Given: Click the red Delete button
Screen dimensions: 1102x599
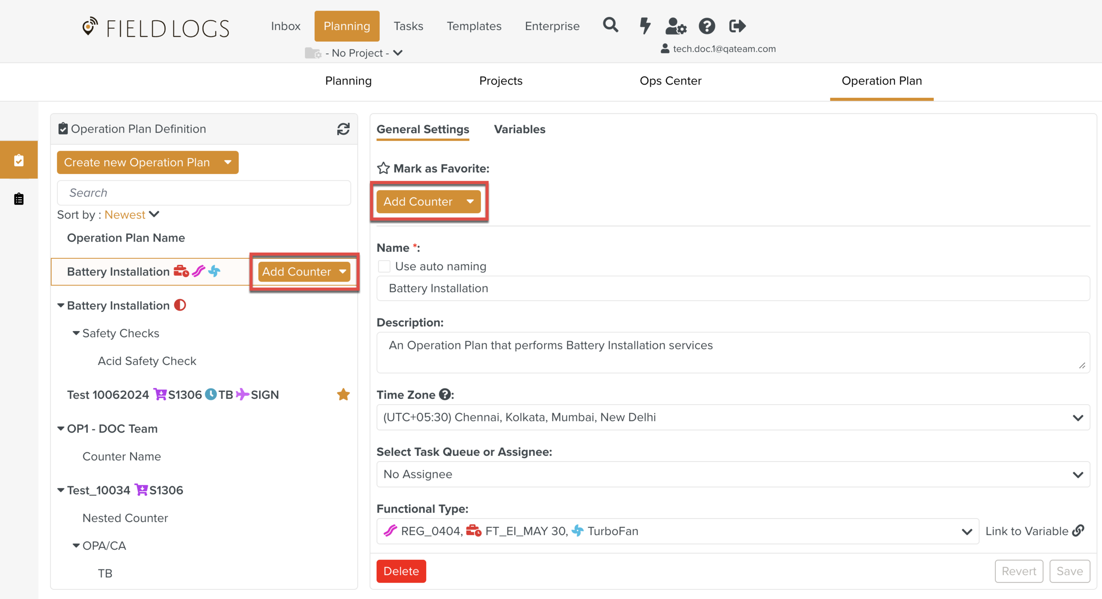Looking at the screenshot, I should coord(401,571).
